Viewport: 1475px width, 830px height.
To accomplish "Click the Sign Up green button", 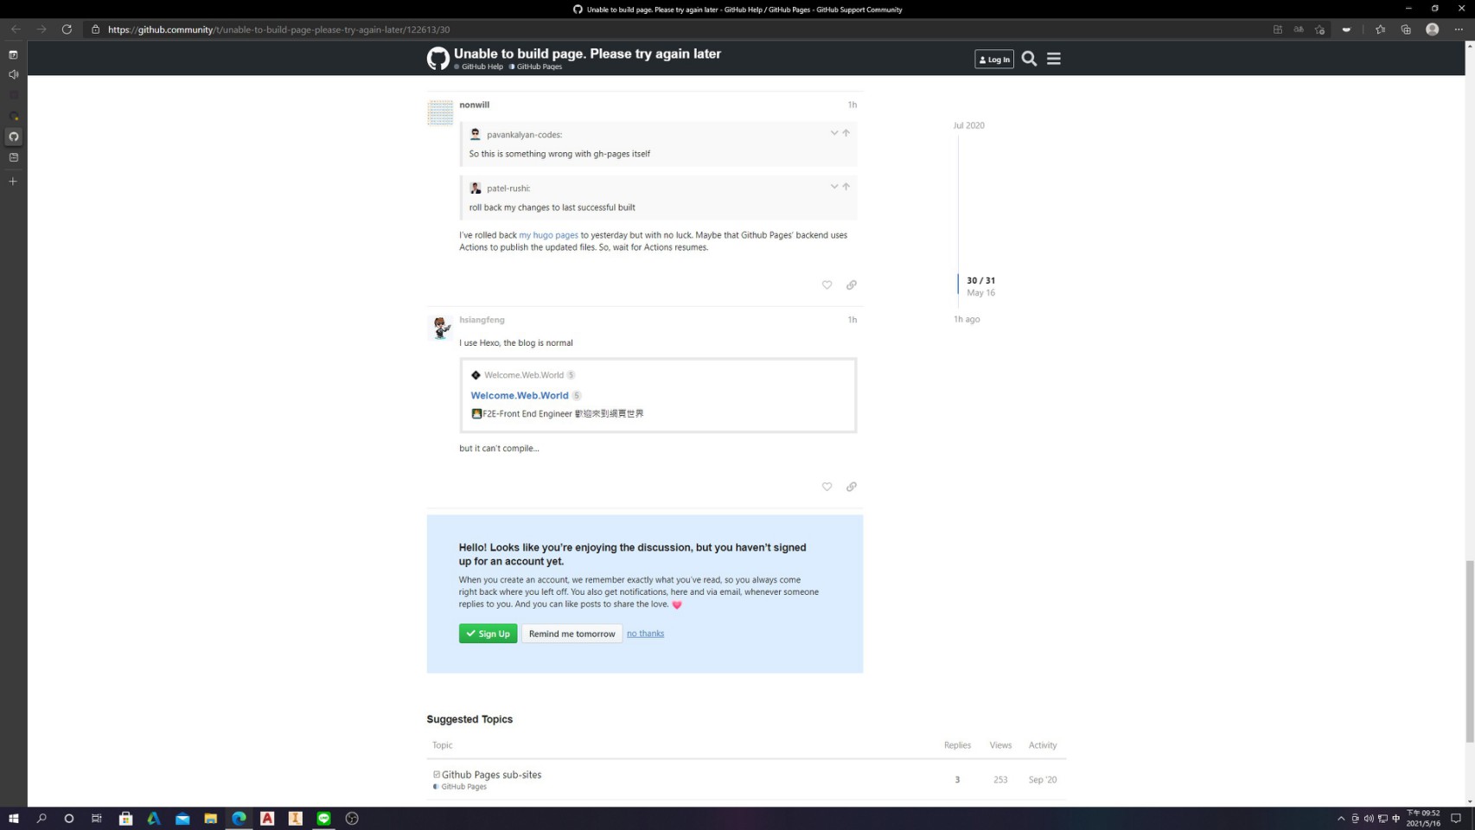I will click(x=488, y=634).
